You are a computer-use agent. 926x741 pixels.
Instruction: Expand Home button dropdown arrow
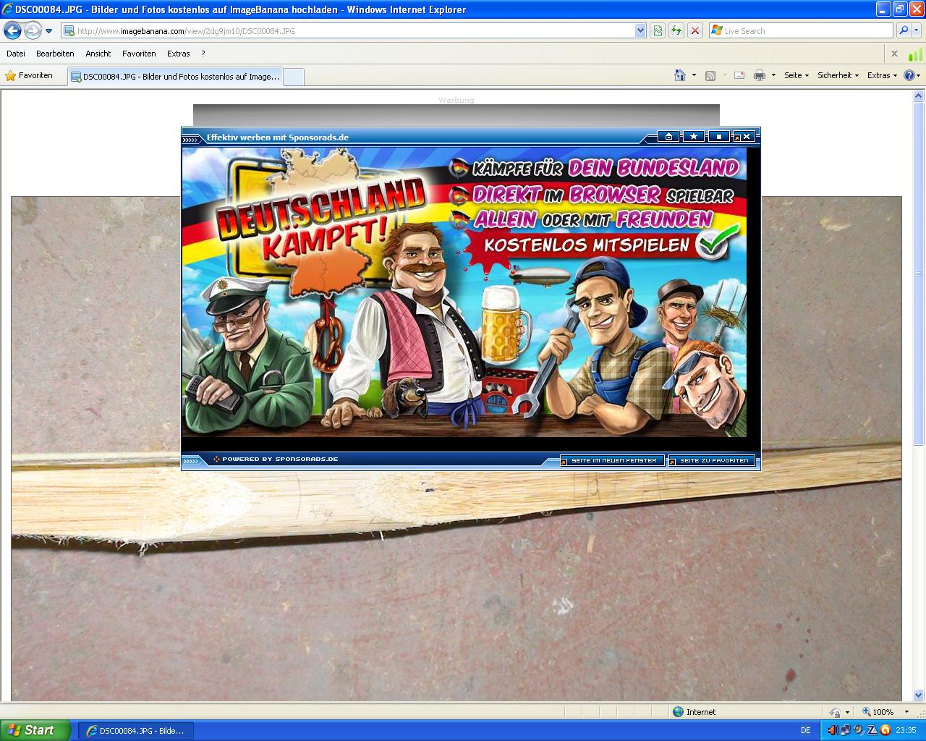[x=694, y=75]
